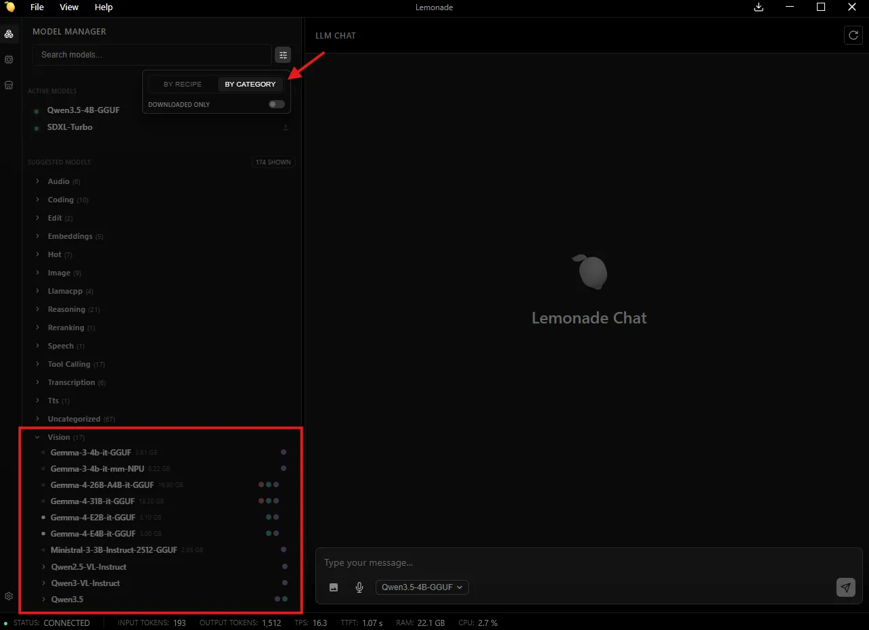Viewport: 869px width, 630px height.
Task: Click the filter options icon beside search
Action: (x=283, y=55)
